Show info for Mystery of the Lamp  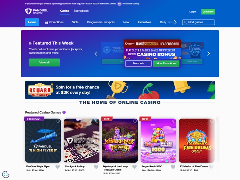(135, 121)
